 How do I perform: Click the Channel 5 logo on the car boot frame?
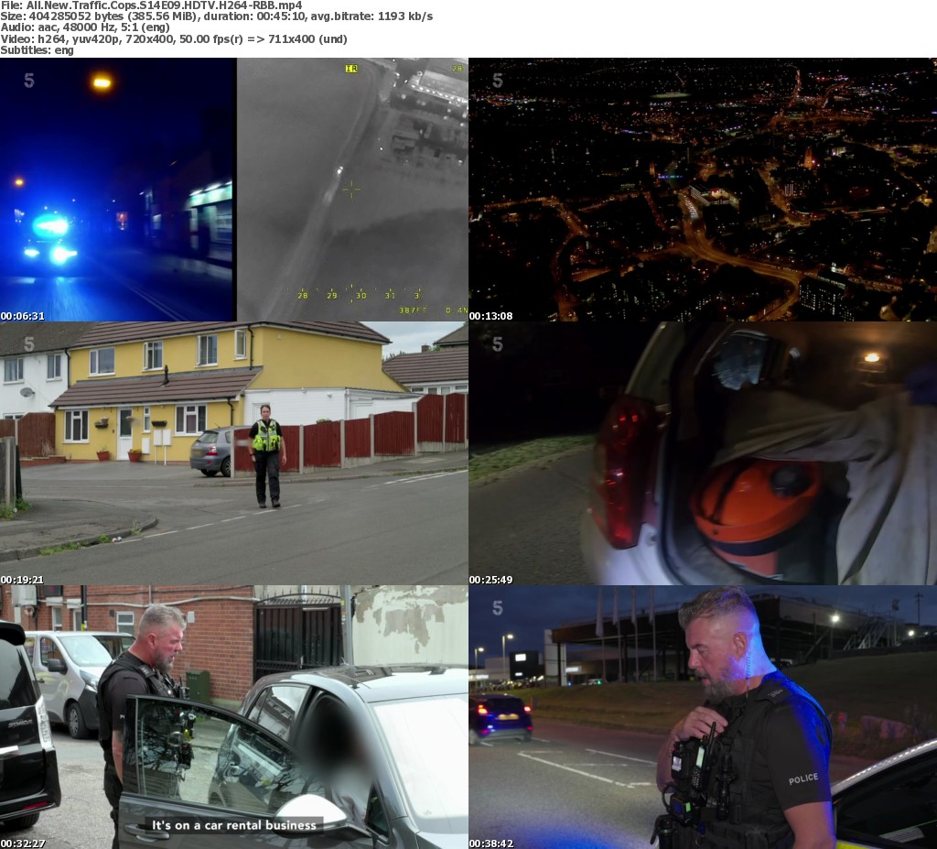click(x=498, y=344)
